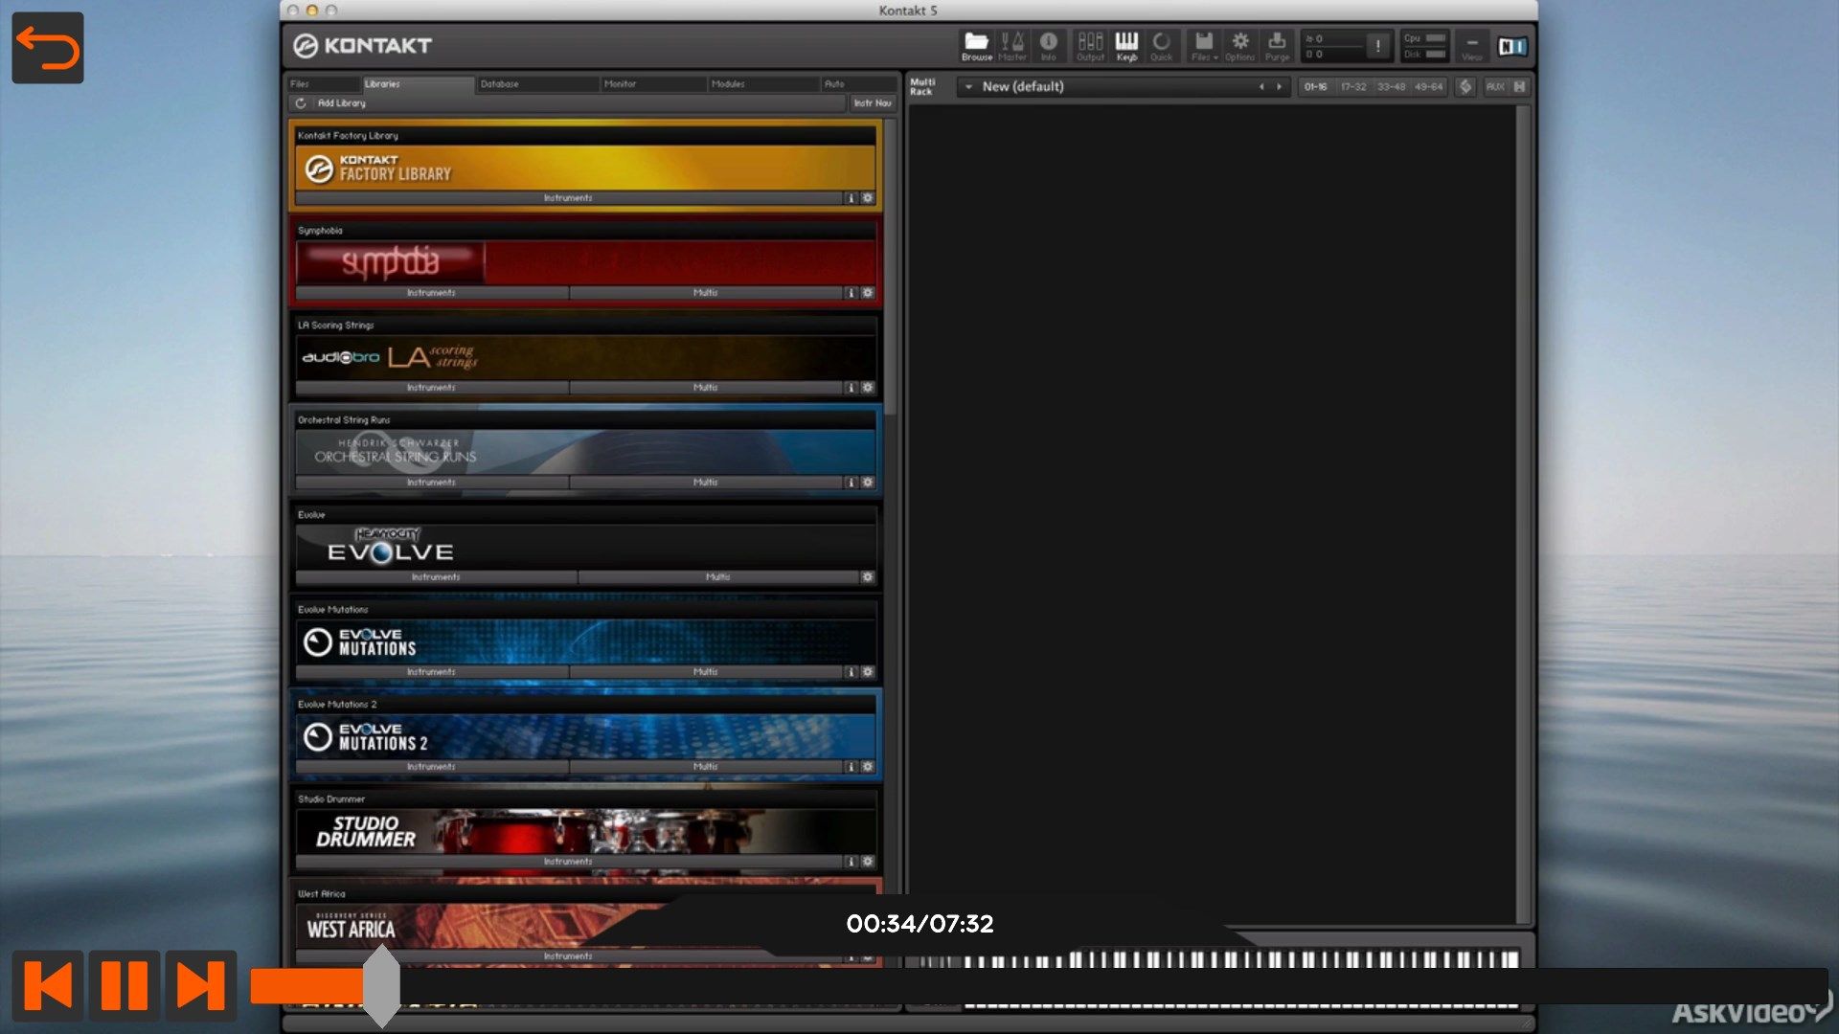This screenshot has height=1034, width=1839.
Task: Show info for LA Scoring Strings
Action: click(851, 388)
